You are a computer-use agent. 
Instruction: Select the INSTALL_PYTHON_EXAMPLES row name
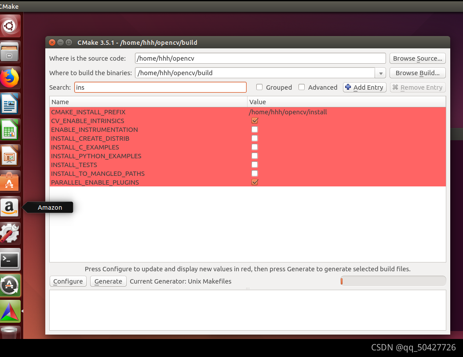coord(96,156)
